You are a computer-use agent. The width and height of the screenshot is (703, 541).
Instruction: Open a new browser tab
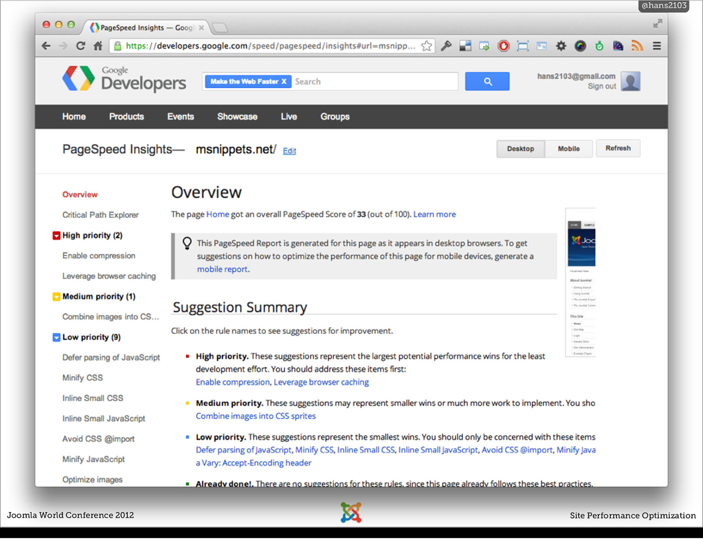220,28
